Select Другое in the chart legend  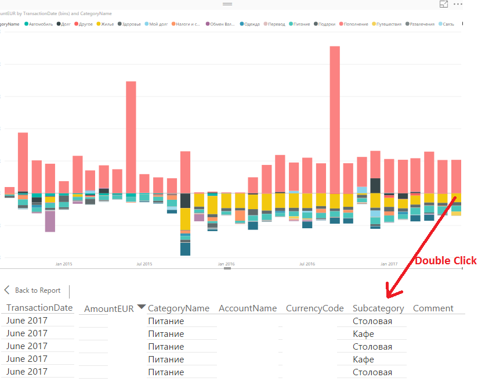pos(84,24)
